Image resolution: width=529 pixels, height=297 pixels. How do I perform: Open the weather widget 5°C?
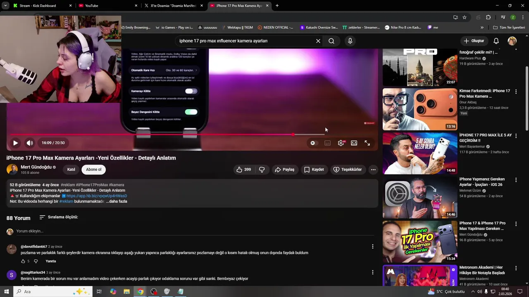point(446,292)
